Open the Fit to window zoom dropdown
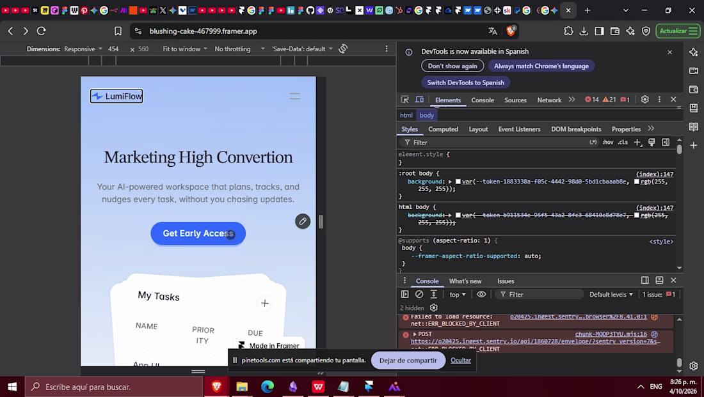 pyautogui.click(x=185, y=49)
